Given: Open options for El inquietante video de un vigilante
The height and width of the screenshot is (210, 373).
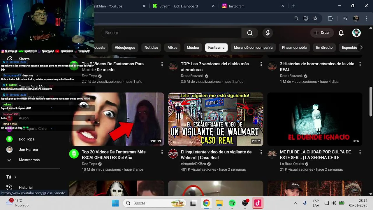Looking at the screenshot, I should coord(261,152).
